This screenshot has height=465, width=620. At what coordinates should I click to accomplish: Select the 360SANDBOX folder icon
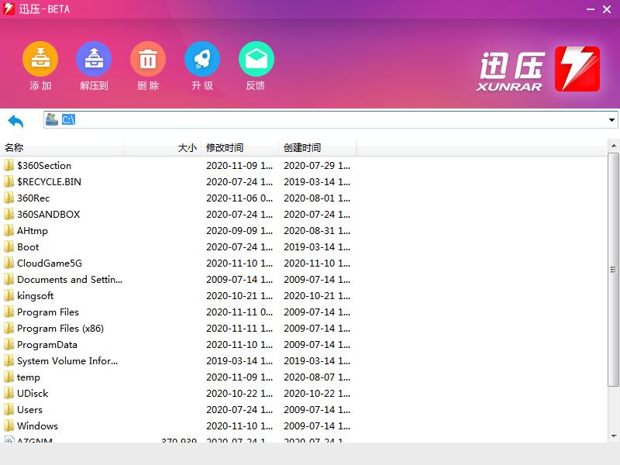point(9,214)
